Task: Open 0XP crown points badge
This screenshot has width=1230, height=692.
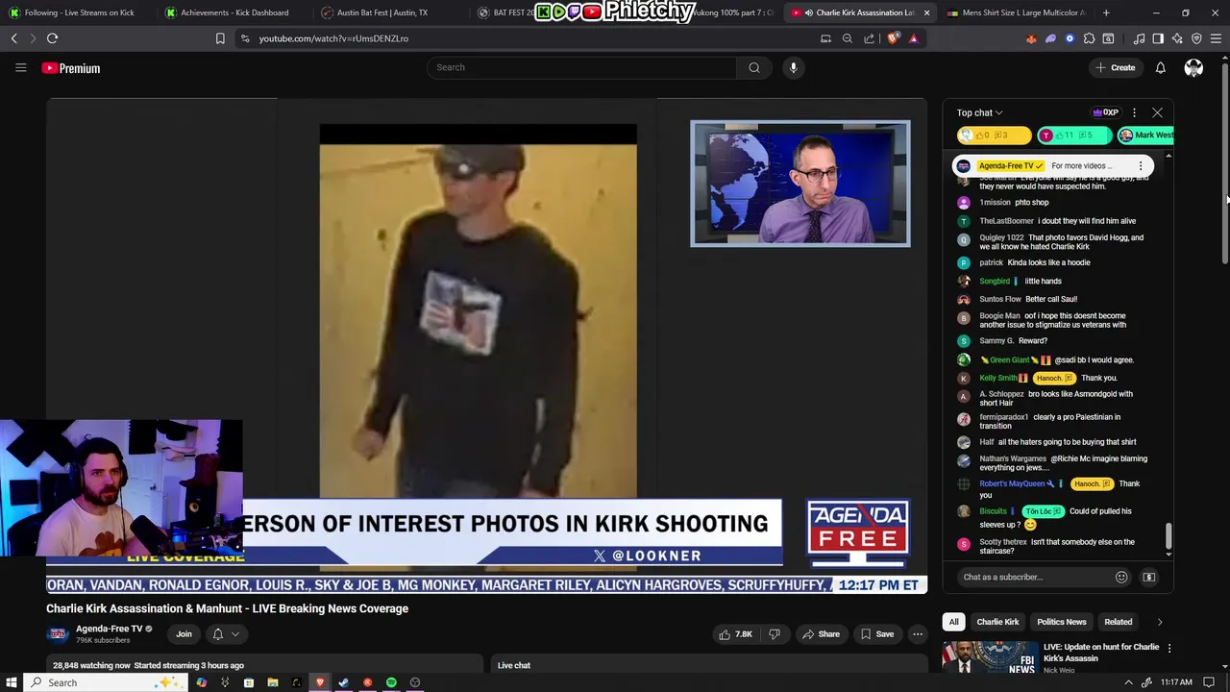Action: tap(1106, 112)
